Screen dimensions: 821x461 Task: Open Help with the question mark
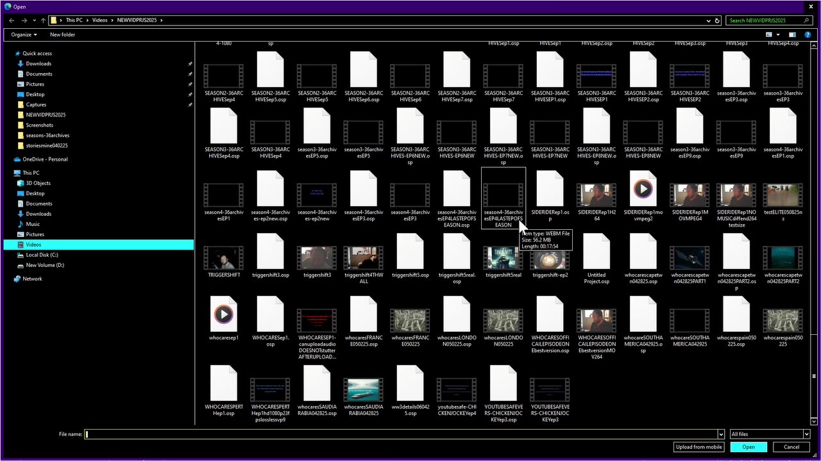tap(808, 35)
